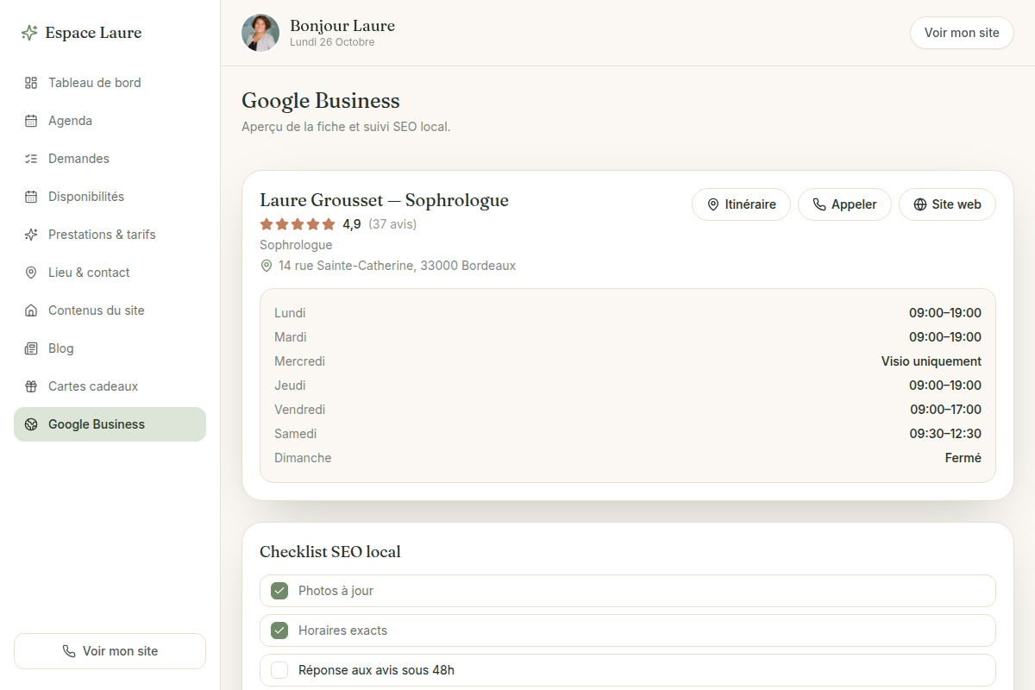
Task: Click the Prestations & tarifs sparkle icon
Action: click(31, 235)
